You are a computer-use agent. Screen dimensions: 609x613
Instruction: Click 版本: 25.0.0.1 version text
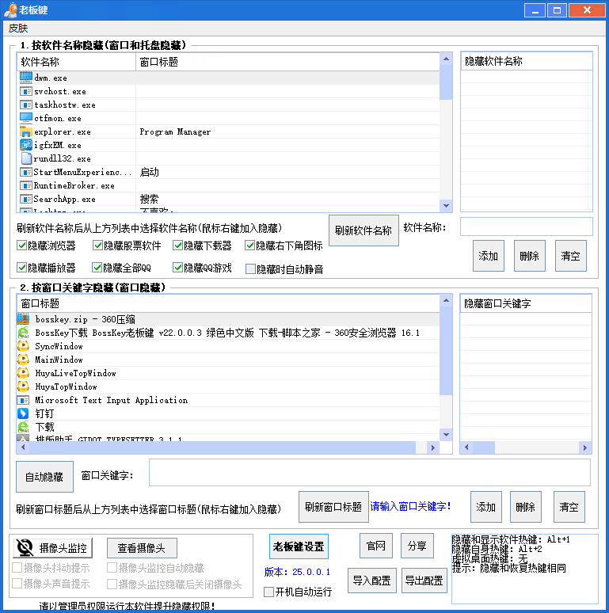pyautogui.click(x=297, y=572)
